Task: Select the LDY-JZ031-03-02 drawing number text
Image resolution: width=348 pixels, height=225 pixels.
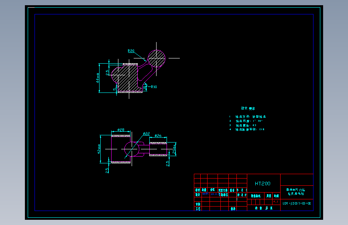Action: (x=297, y=203)
